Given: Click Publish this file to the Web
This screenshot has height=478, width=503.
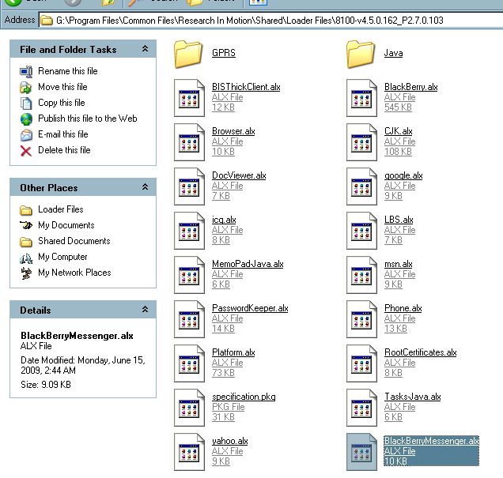Looking at the screenshot, I should pyautogui.click(x=88, y=119).
